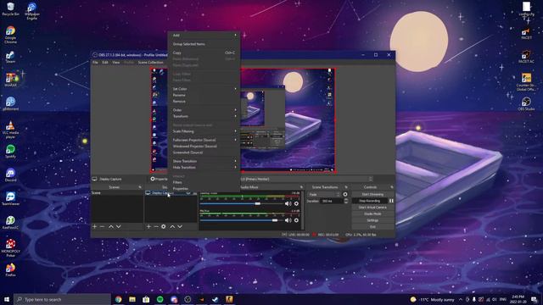Screen dimensions: 543x305
Task: Toggle lock on Display Capture source
Action: tap(194, 193)
